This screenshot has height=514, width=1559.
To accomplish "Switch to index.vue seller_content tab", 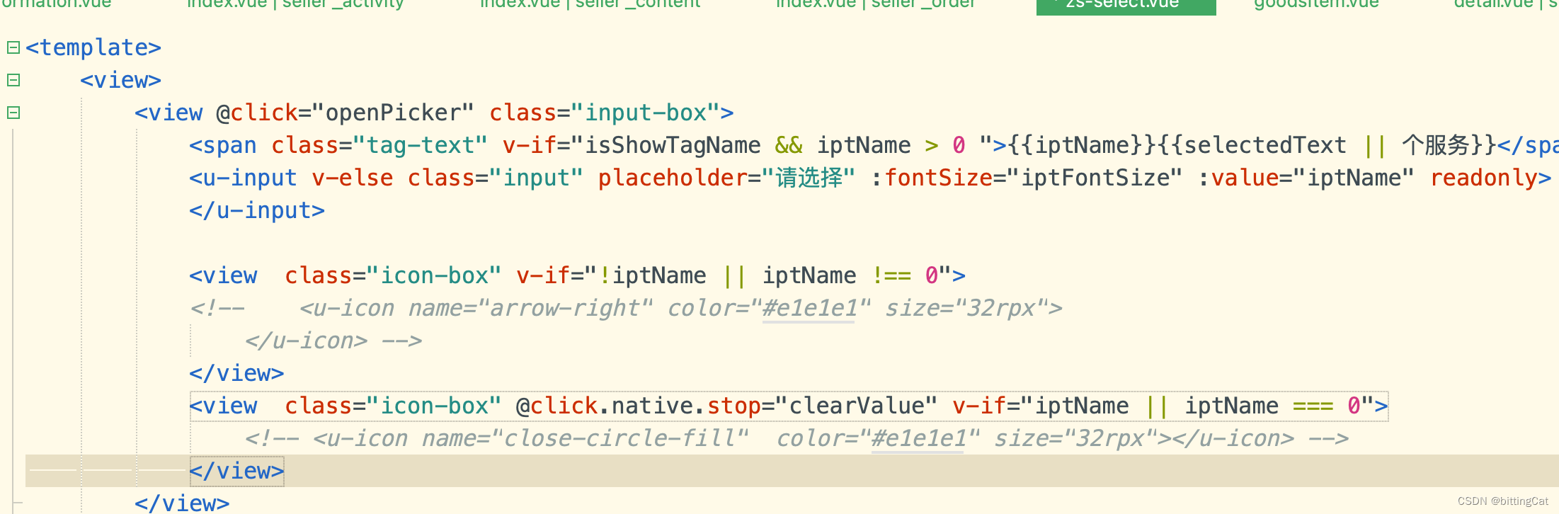I will [x=590, y=4].
